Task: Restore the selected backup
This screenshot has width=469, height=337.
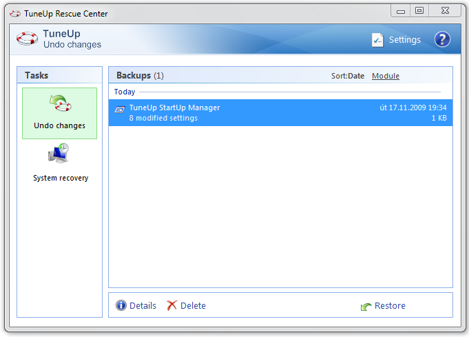Action: pos(390,305)
